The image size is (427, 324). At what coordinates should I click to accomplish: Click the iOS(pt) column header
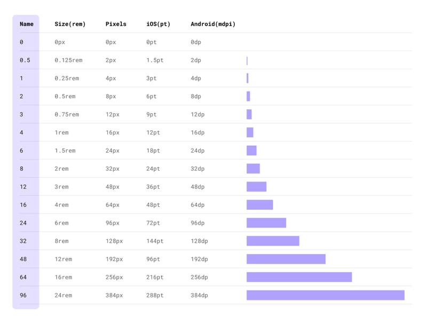click(158, 24)
